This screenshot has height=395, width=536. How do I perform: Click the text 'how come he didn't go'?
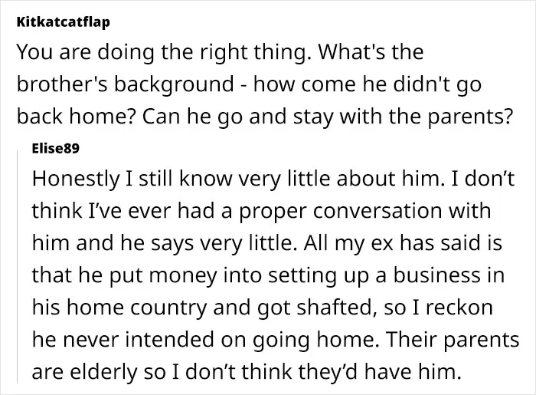[367, 84]
